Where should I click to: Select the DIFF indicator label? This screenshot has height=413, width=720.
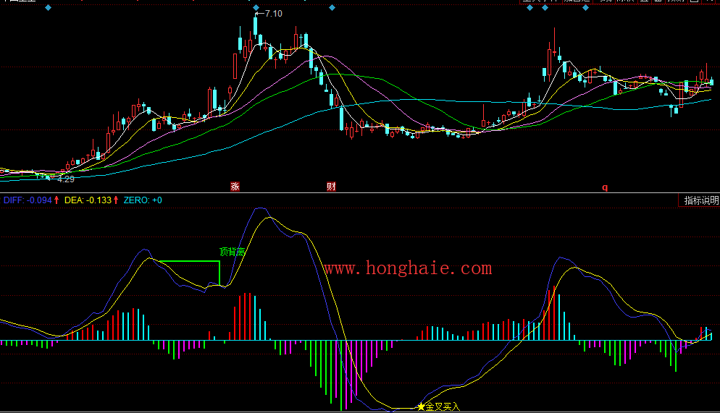click(x=14, y=200)
